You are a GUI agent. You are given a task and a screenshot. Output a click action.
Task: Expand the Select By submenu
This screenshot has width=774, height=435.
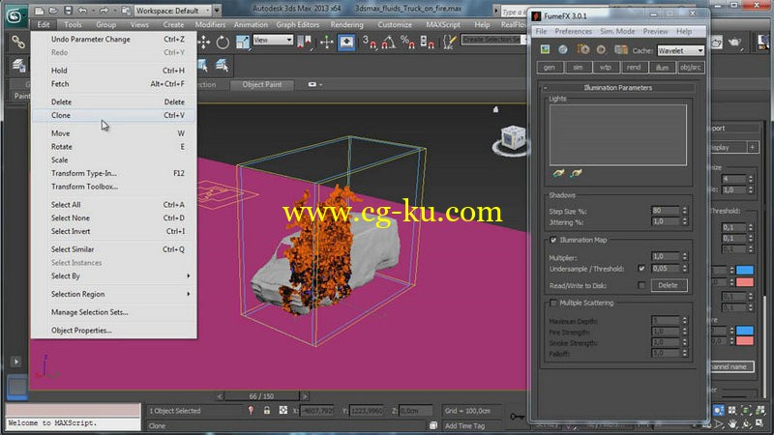click(x=114, y=276)
